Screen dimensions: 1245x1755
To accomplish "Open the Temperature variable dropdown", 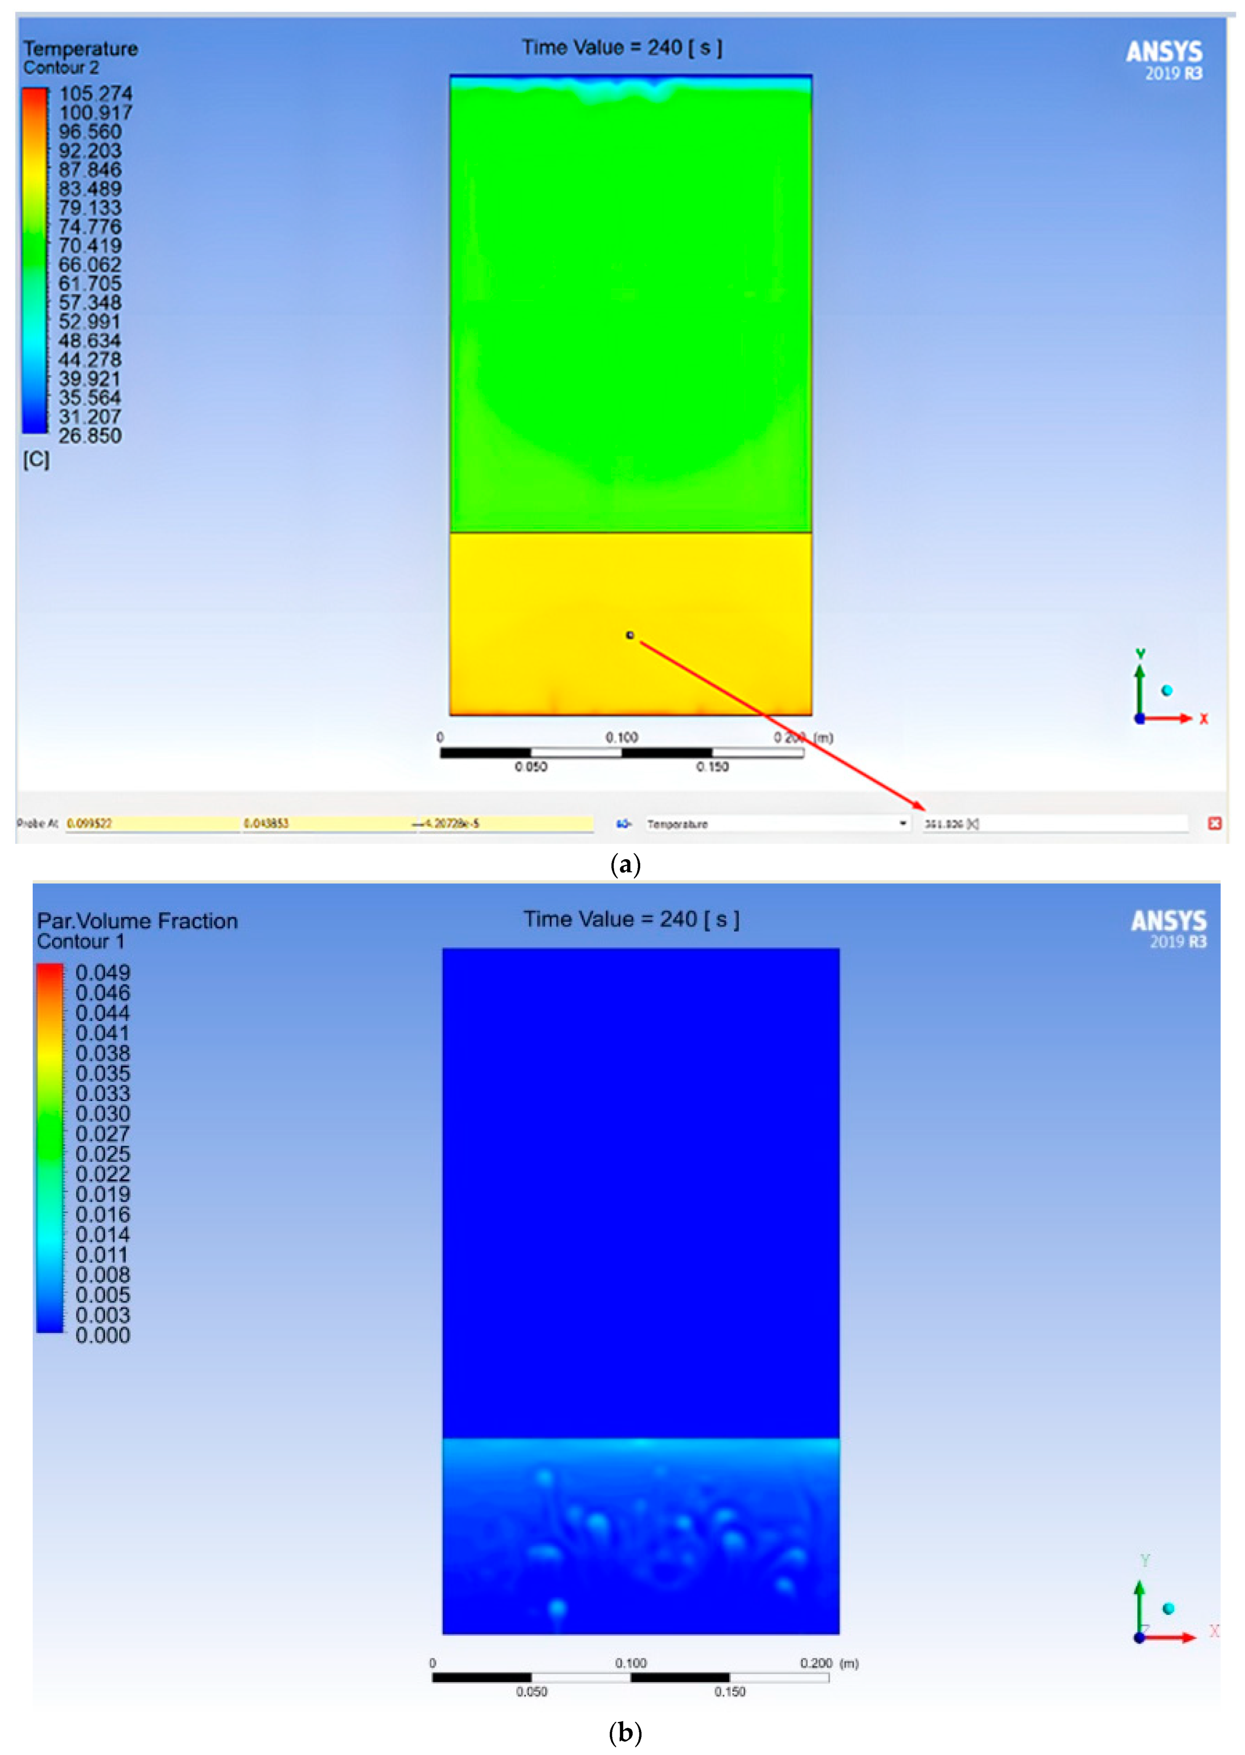I will pos(774,824).
